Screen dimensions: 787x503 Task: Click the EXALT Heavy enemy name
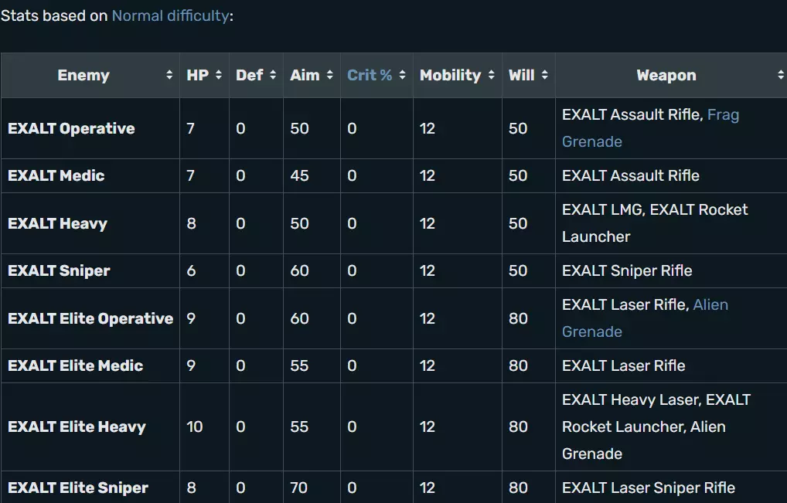(57, 224)
